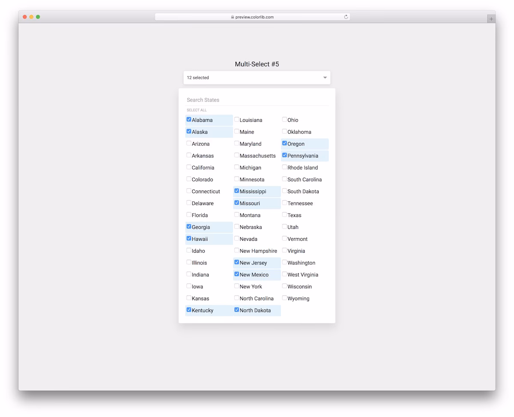Toggle the New Mexico checkbox off
The height and width of the screenshot is (417, 514).
click(x=236, y=274)
